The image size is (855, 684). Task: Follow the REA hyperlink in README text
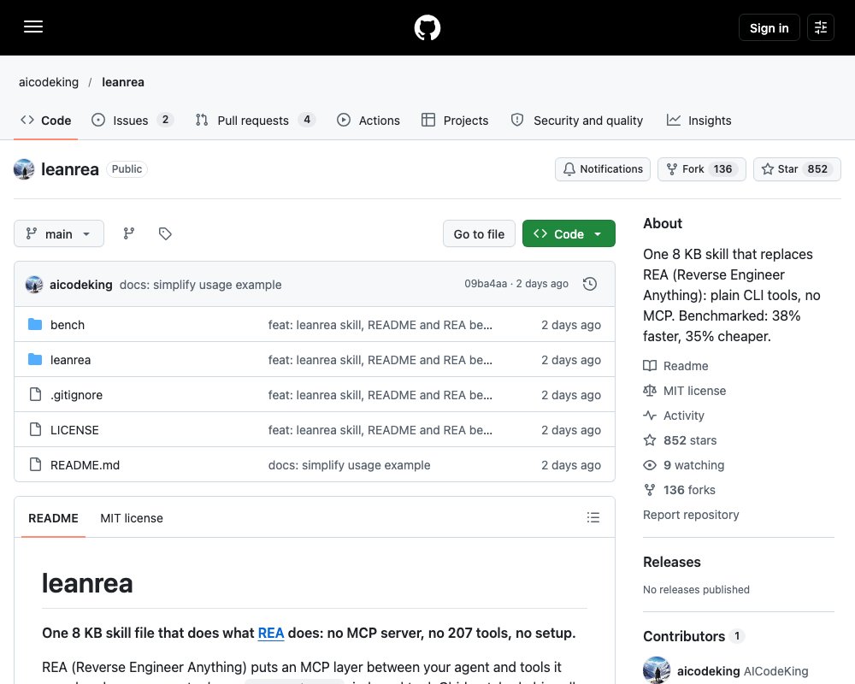click(271, 634)
